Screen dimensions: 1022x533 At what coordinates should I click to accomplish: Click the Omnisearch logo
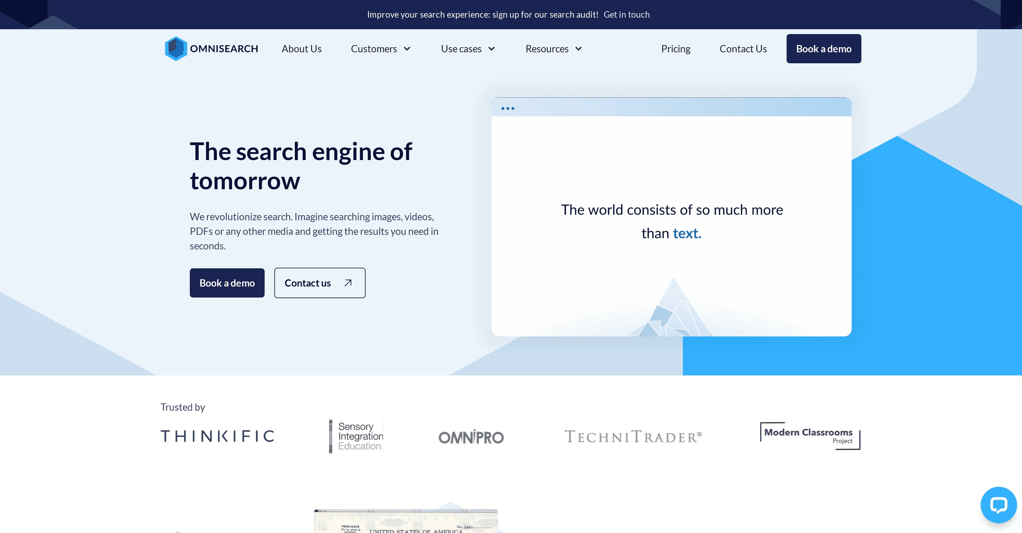(x=211, y=48)
